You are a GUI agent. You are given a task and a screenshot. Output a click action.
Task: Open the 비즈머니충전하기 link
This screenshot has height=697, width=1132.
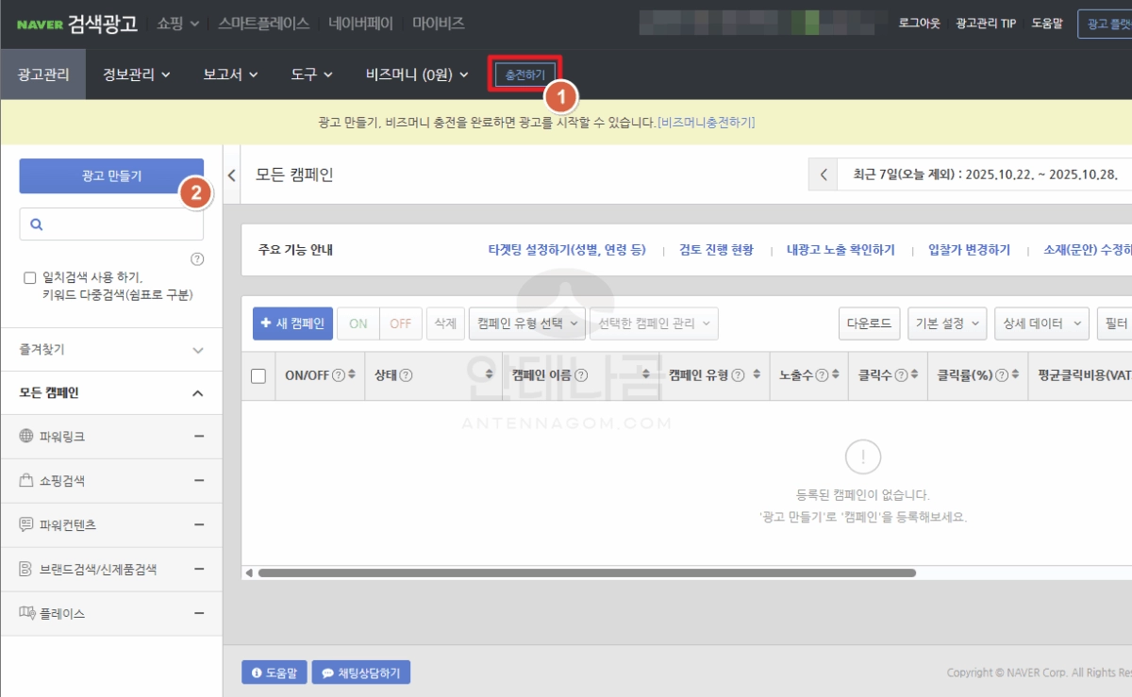(x=707, y=121)
